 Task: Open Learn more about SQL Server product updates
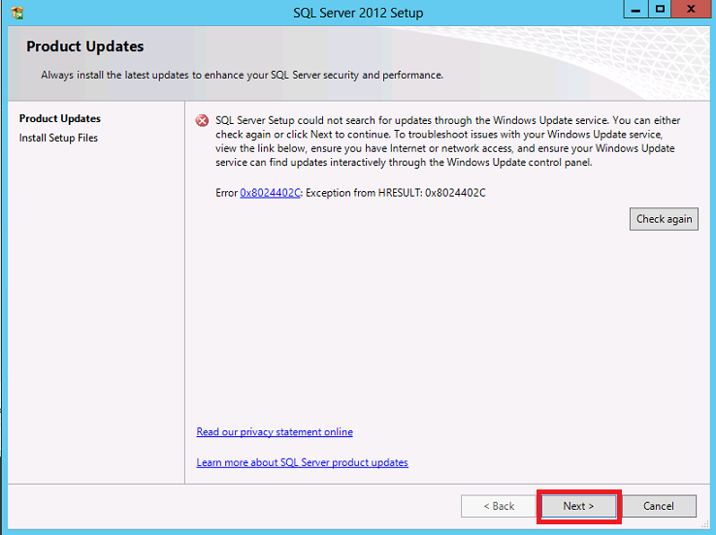pos(303,462)
